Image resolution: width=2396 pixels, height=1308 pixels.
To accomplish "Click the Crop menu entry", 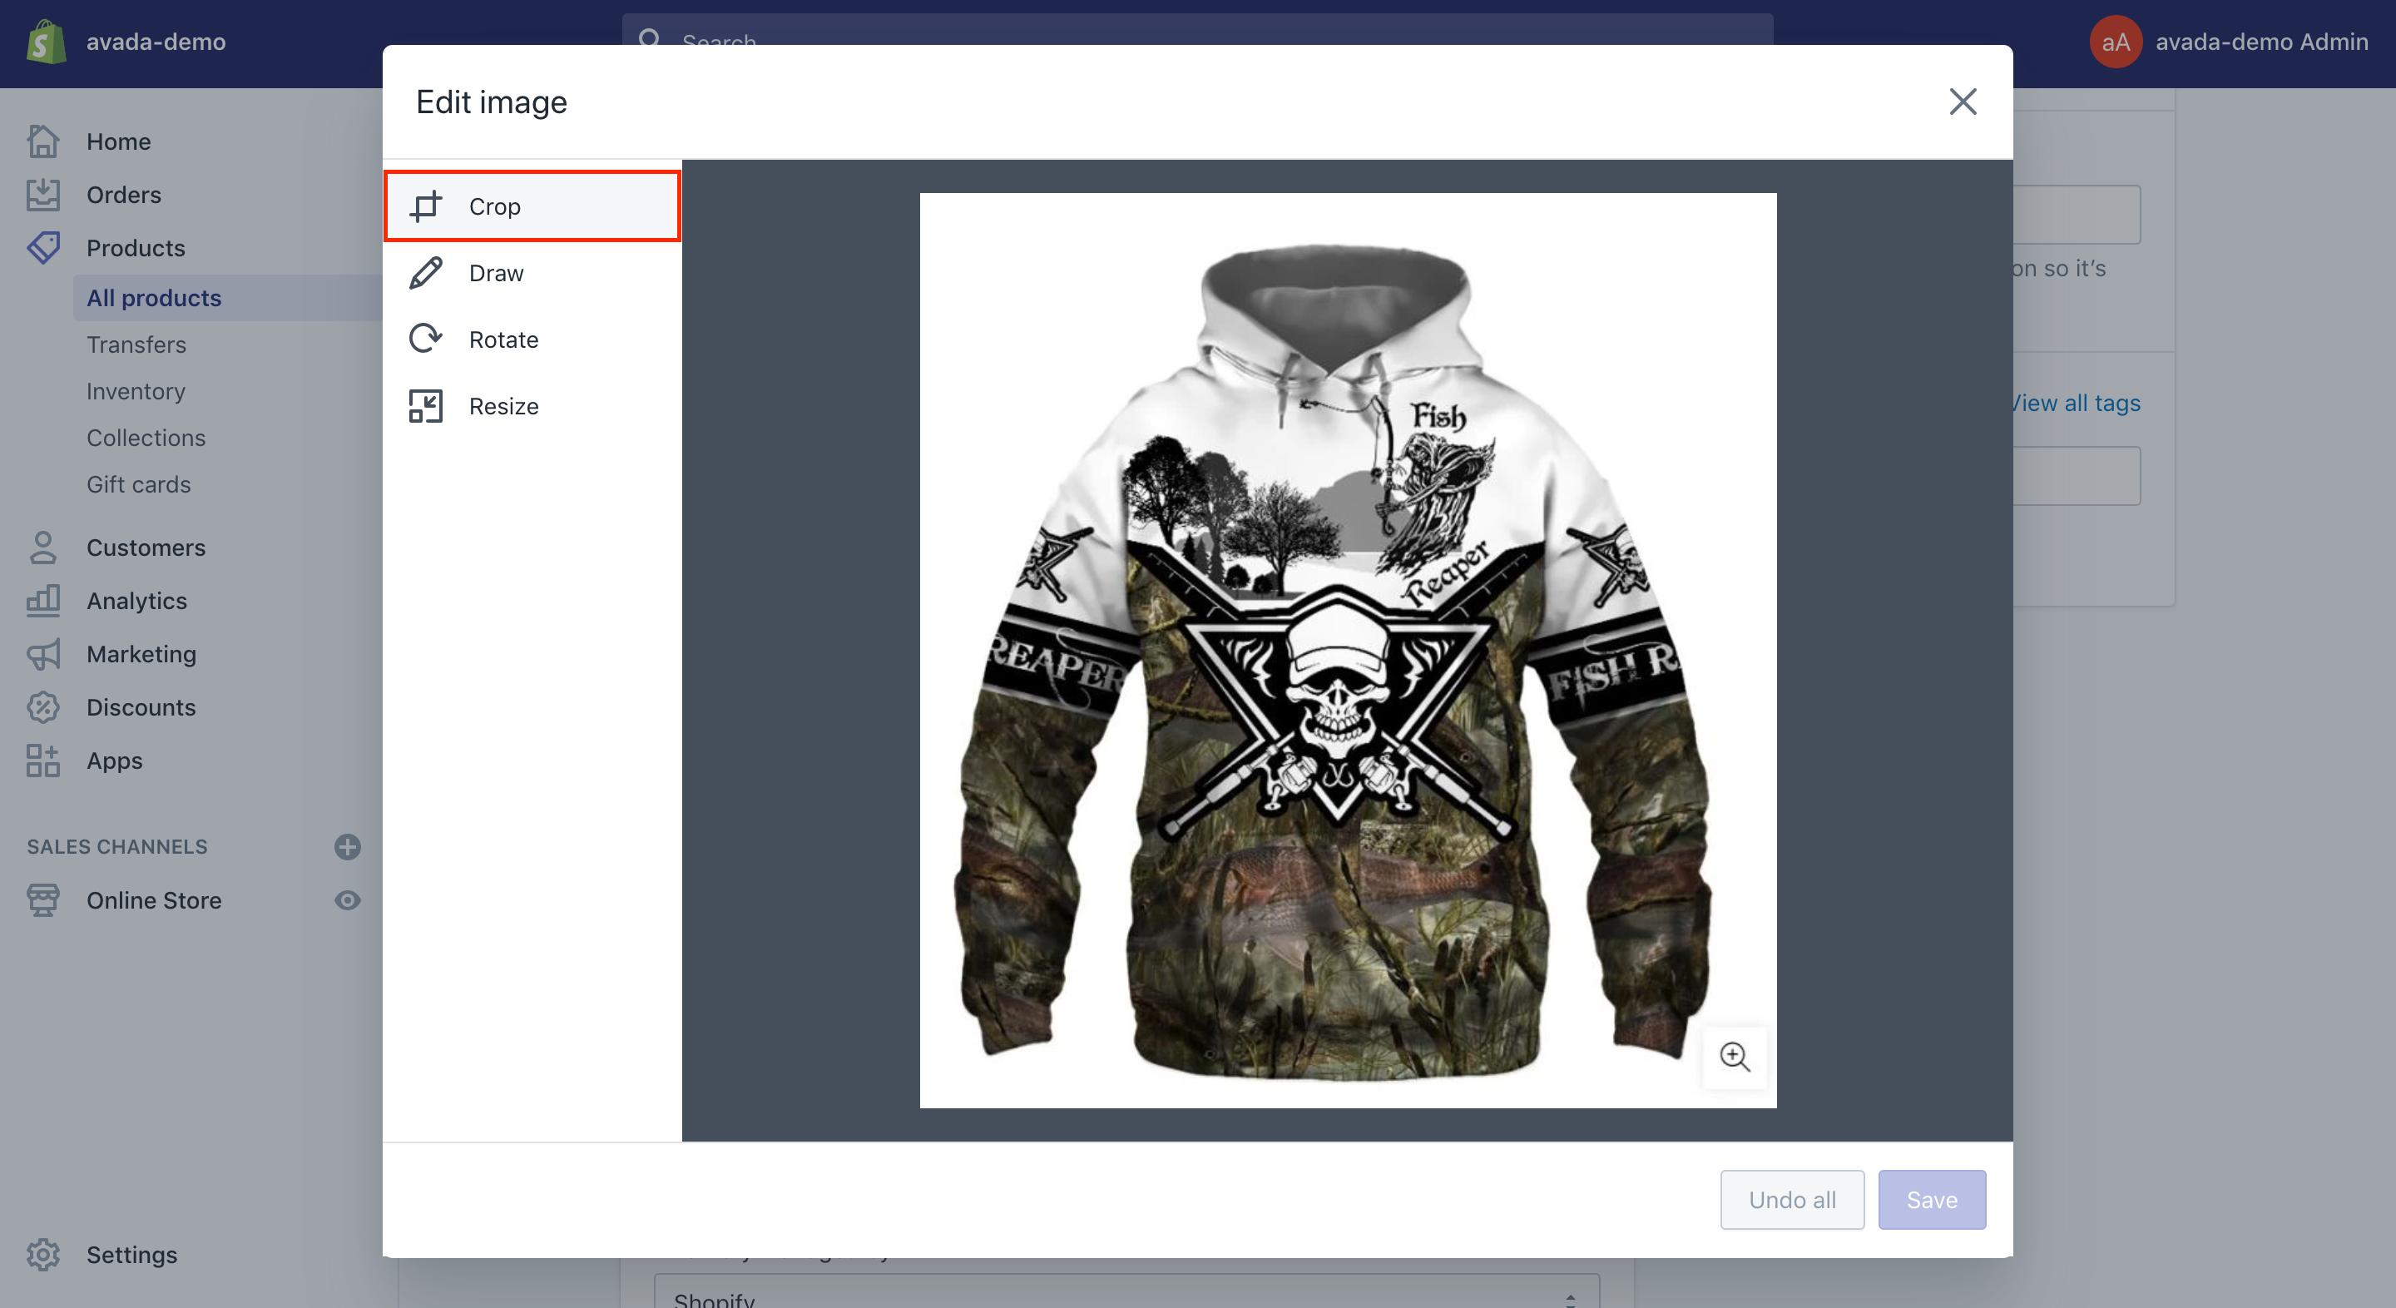I will (x=533, y=205).
